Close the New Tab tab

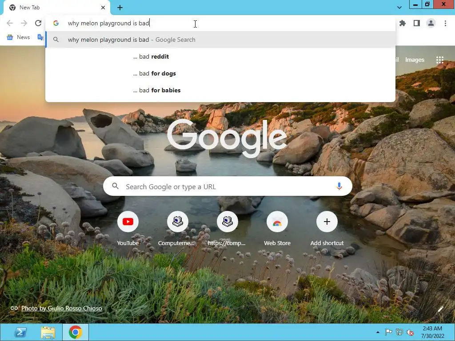(x=103, y=8)
